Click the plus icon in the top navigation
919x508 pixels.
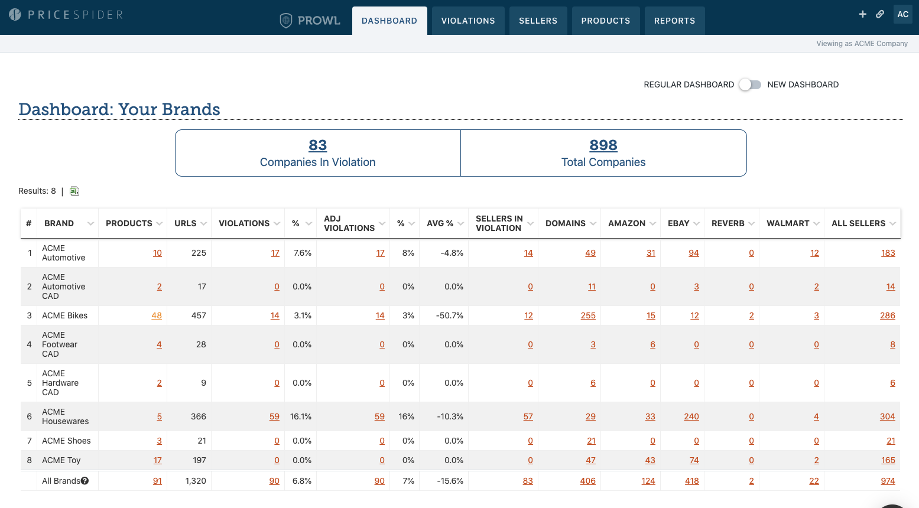click(862, 14)
